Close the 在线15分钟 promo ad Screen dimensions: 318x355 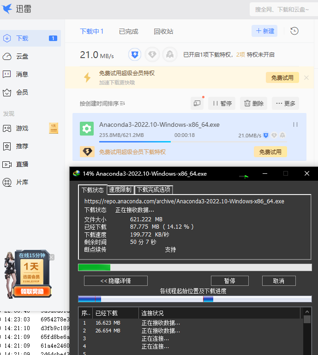[x=52, y=257]
